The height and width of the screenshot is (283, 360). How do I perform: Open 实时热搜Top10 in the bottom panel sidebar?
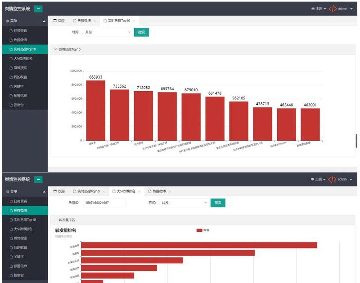(25, 220)
